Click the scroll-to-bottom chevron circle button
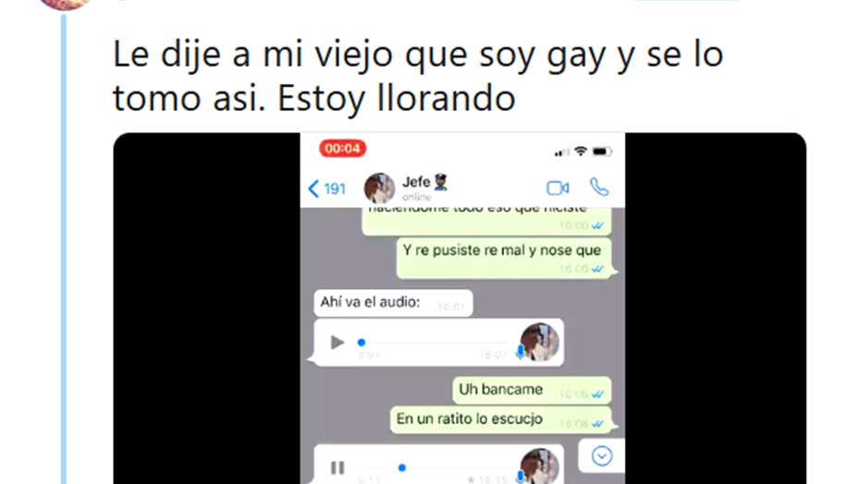 point(602,455)
